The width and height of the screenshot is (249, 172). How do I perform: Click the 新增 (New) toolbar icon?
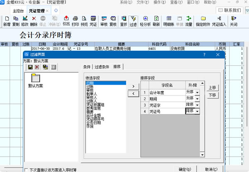pyautogui.click(x=6, y=21)
